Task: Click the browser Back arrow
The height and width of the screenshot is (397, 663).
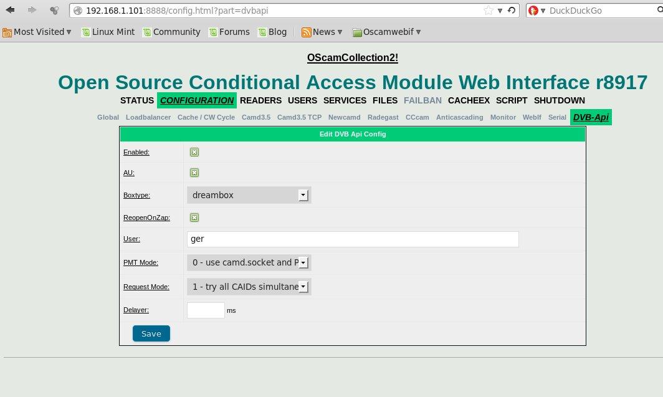Action: pyautogui.click(x=10, y=10)
